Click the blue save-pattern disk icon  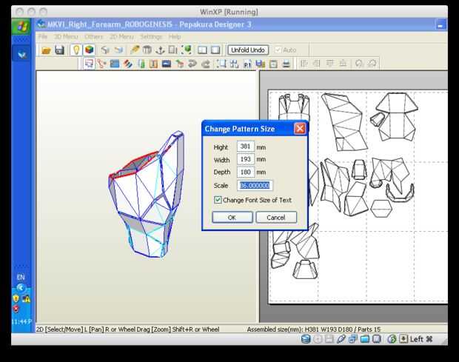tap(261, 64)
